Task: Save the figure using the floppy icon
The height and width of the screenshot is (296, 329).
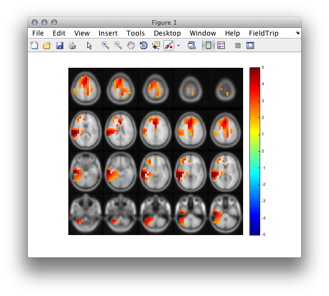Action: [60, 45]
